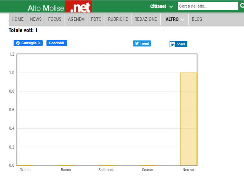This screenshot has width=244, height=178.
Task: Share via the LinkedIn Share button
Action: (178, 44)
